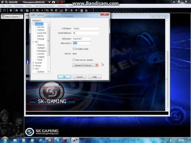
Task: Select Highlight under the IRC category
Action: tap(41, 48)
